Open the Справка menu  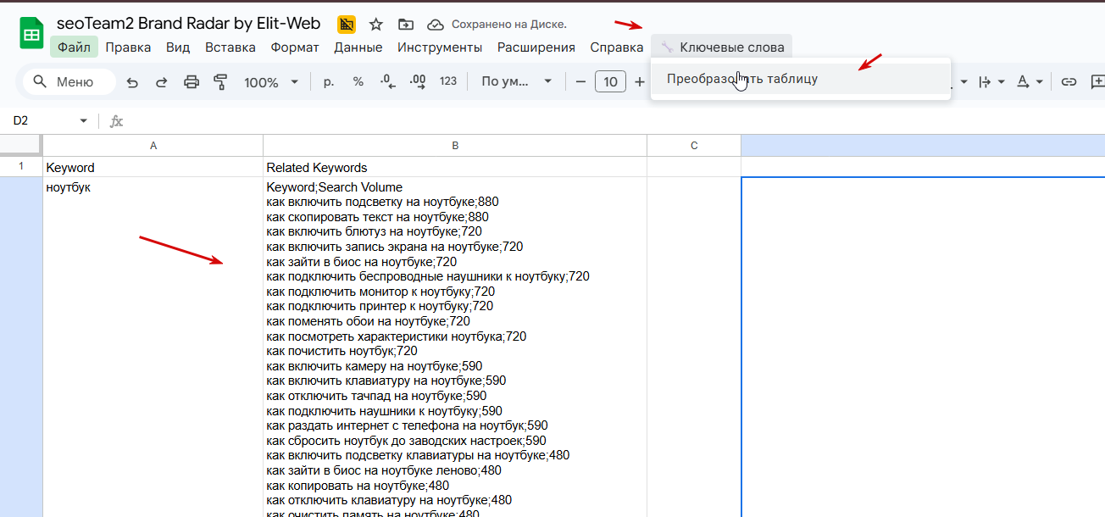click(617, 47)
